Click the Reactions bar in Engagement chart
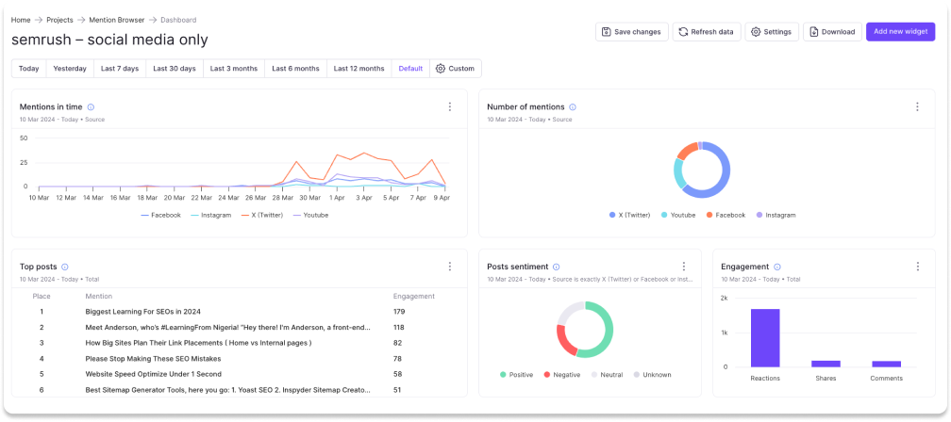 point(765,338)
